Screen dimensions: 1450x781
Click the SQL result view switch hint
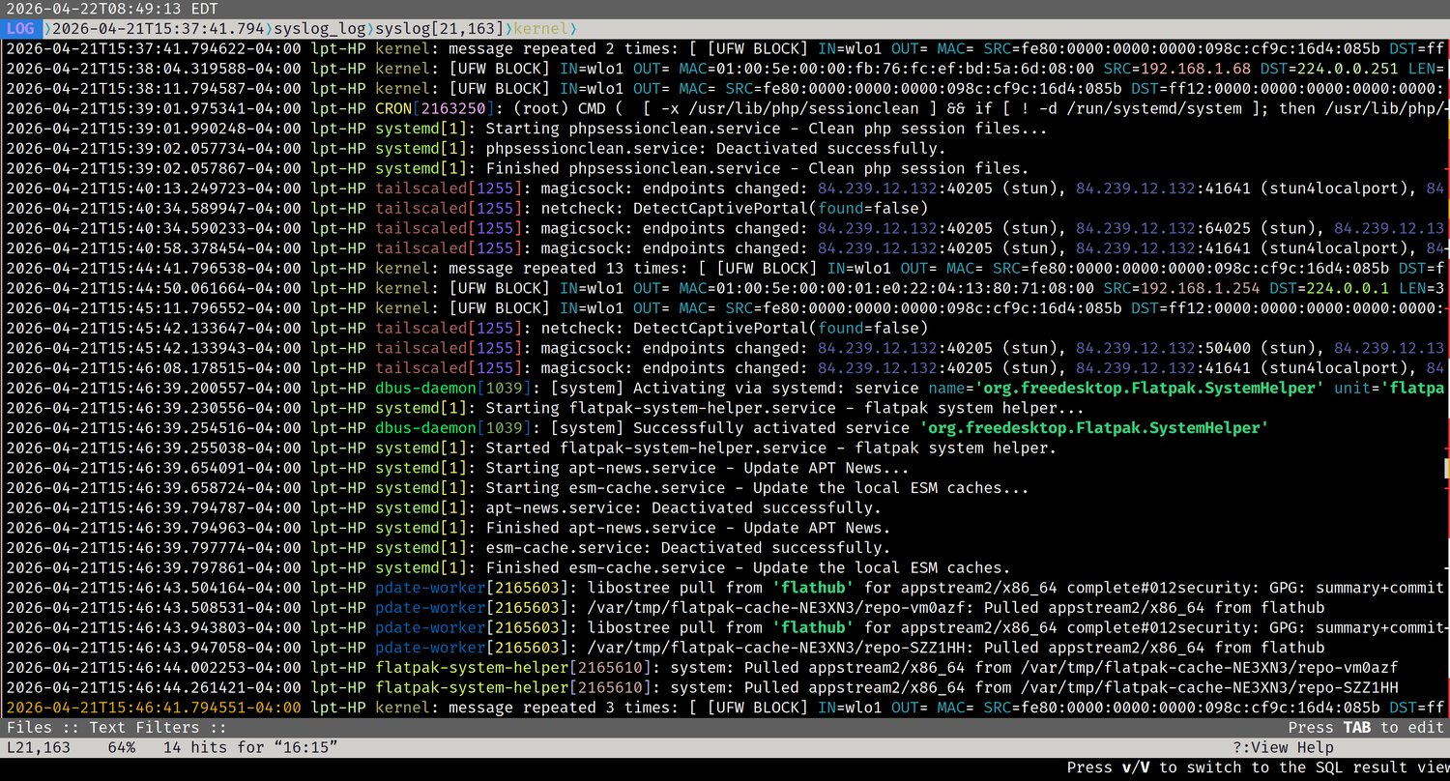pyautogui.click(x=1257, y=767)
